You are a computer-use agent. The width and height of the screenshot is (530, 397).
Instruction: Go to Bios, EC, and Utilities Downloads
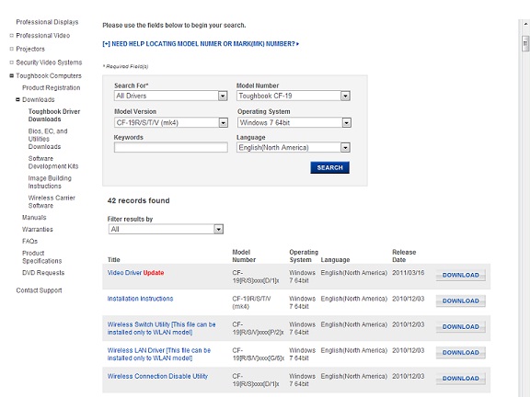[48, 139]
